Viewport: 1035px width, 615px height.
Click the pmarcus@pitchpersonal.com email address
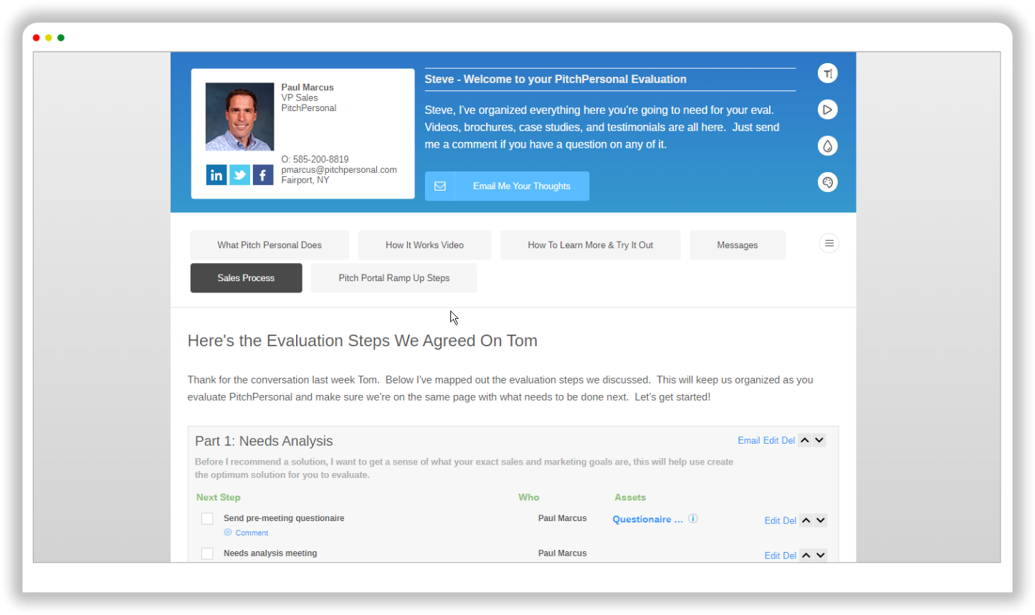339,170
